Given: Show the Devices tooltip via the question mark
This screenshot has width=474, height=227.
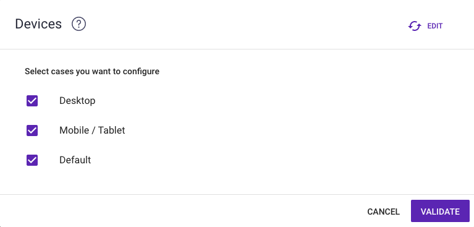Looking at the screenshot, I should pyautogui.click(x=78, y=24).
